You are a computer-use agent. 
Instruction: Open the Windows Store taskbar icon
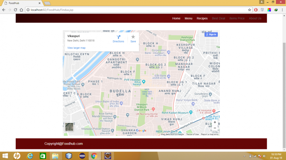pos(43,156)
